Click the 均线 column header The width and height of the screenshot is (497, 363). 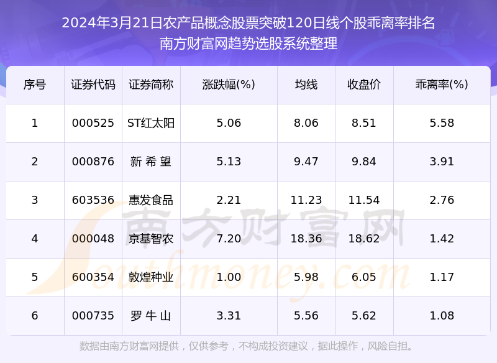306,85
